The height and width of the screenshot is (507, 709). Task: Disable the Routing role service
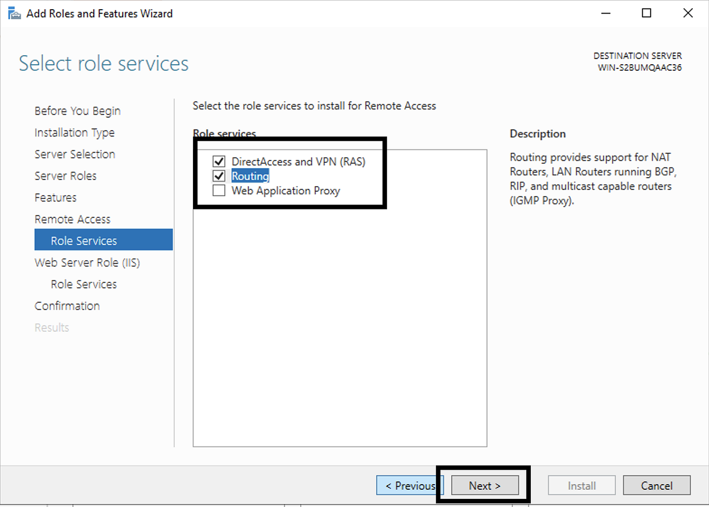(219, 176)
